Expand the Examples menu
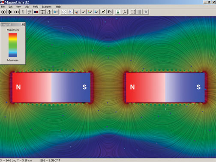 click(x=47, y=7)
